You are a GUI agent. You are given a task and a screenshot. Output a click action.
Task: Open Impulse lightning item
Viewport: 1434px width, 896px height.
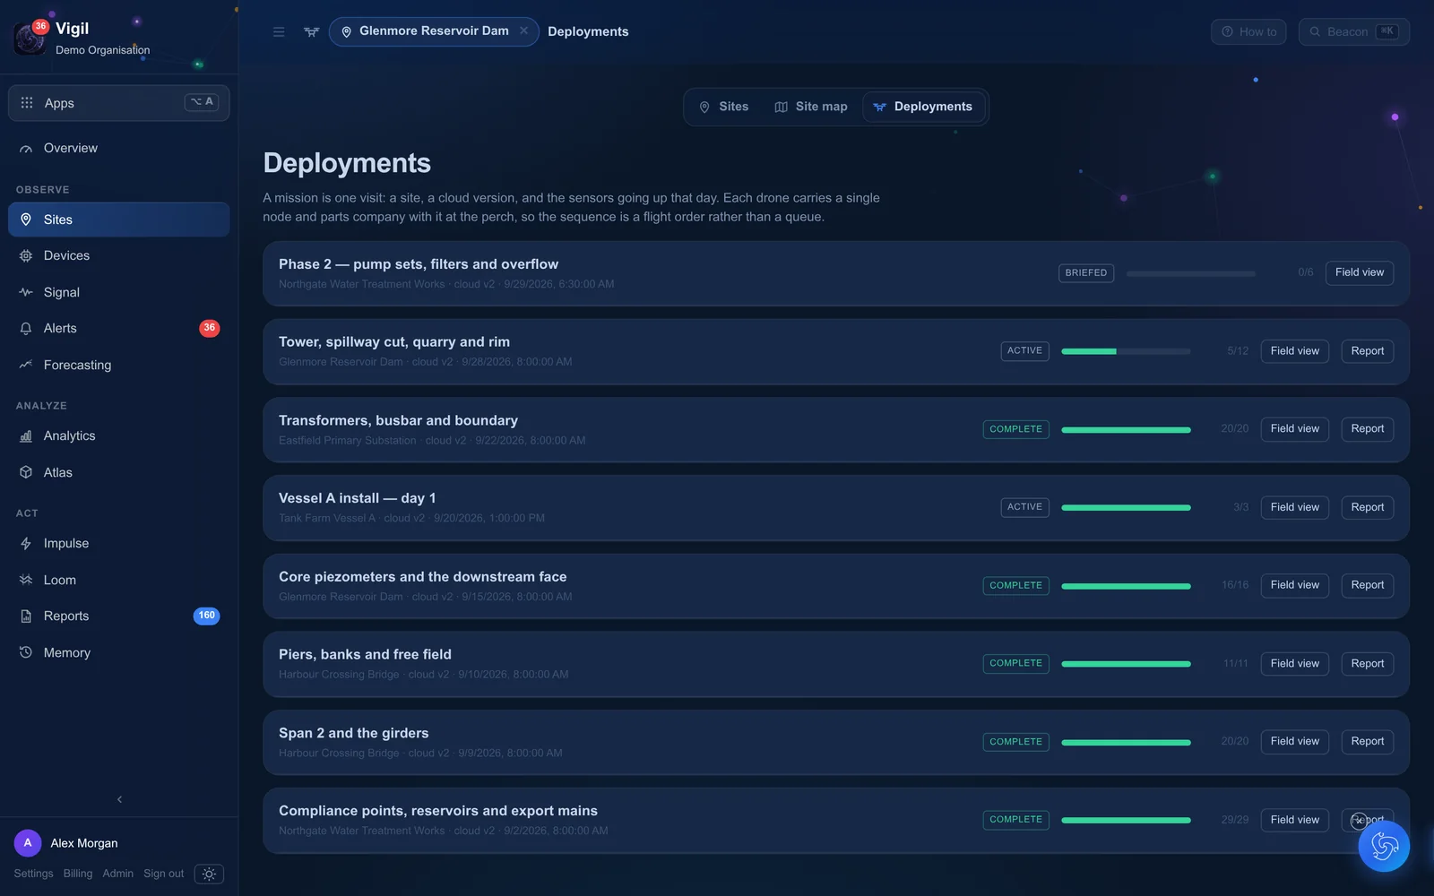click(x=118, y=544)
